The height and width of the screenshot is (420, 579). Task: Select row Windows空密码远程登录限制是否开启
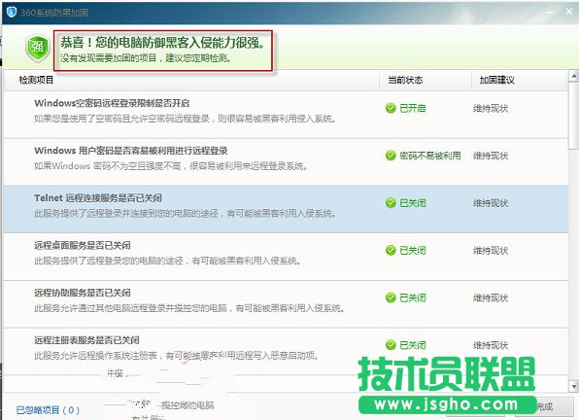tap(286, 115)
